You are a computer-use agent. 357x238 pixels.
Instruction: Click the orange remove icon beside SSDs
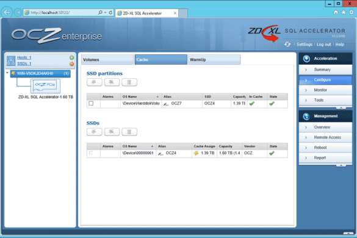click(x=72, y=64)
